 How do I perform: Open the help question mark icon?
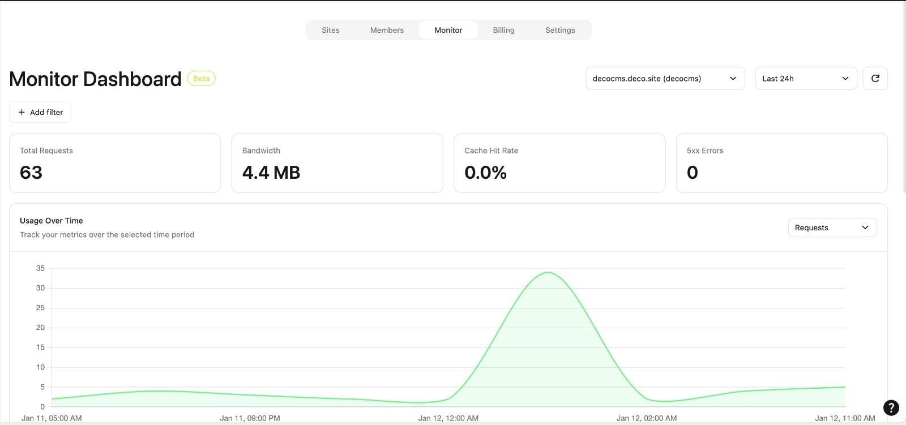click(x=891, y=407)
